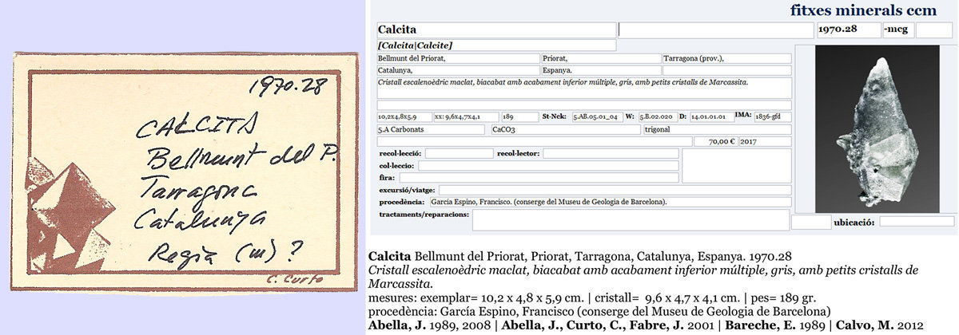Click the D classification field '14.01.01.01'
This screenshot has width=959, height=335.
(710, 116)
